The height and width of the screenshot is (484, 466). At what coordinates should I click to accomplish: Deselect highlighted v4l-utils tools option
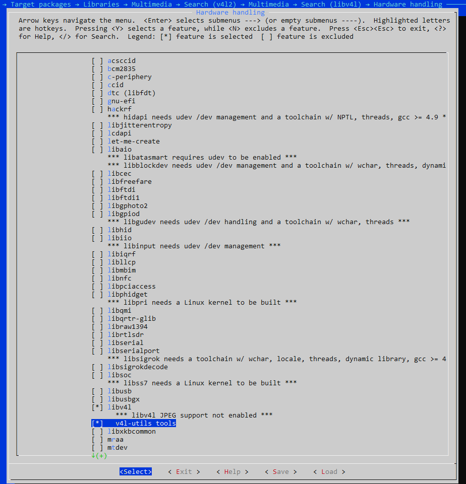[134, 423]
